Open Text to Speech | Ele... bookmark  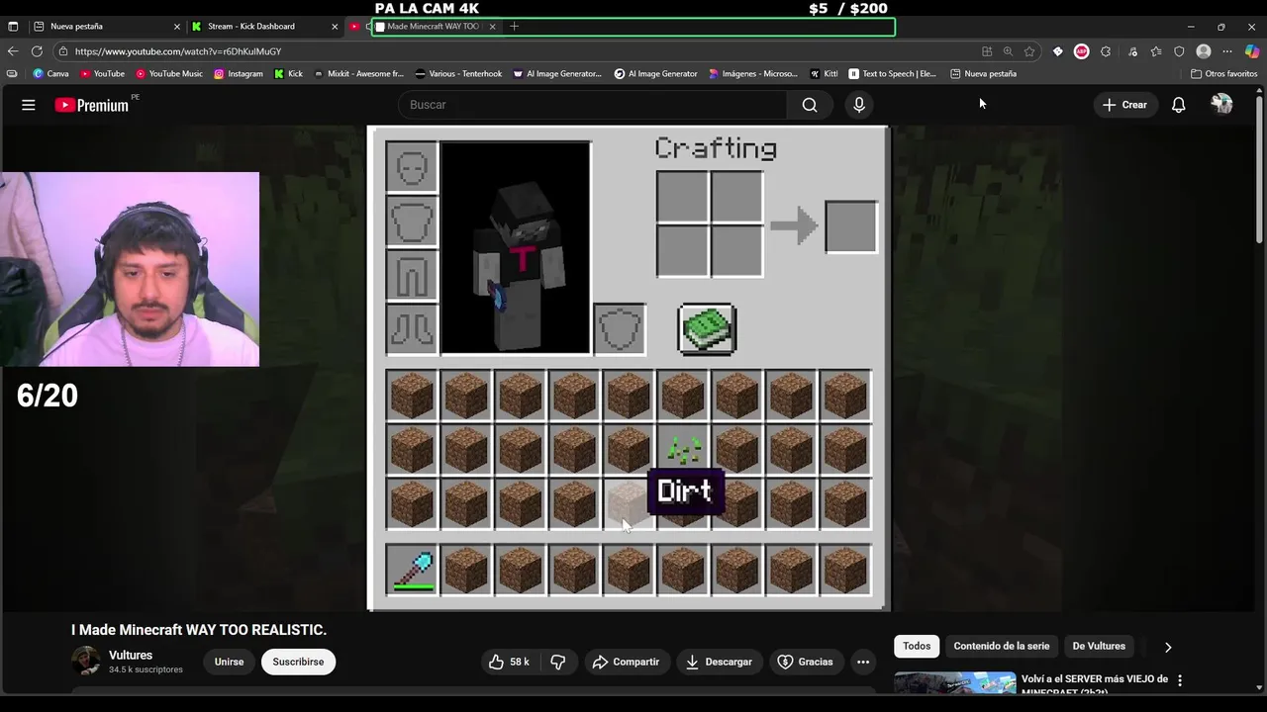point(892,73)
